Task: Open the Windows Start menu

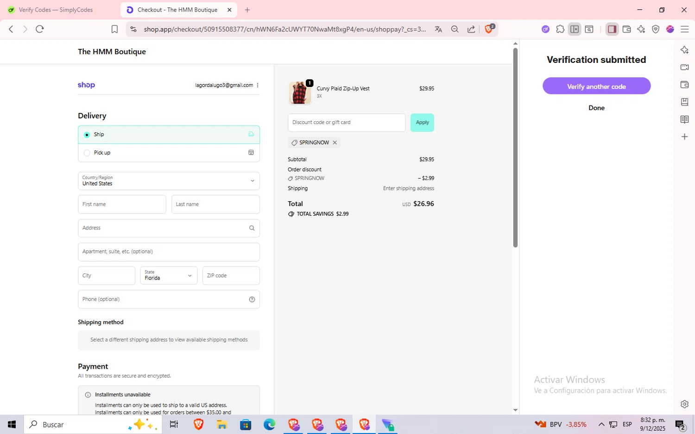Action: (12, 424)
